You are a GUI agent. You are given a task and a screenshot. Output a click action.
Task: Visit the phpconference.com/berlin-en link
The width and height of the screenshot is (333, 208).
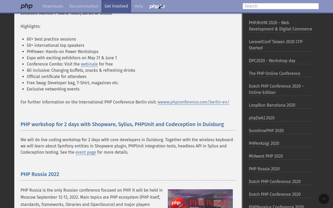pyautogui.click(x=193, y=102)
